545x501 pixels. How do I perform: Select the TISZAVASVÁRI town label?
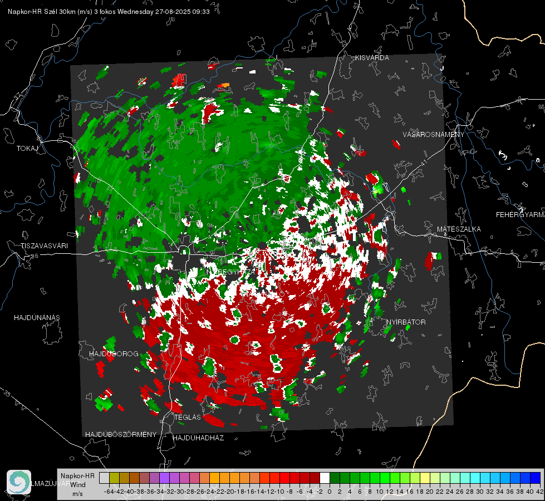44,246
